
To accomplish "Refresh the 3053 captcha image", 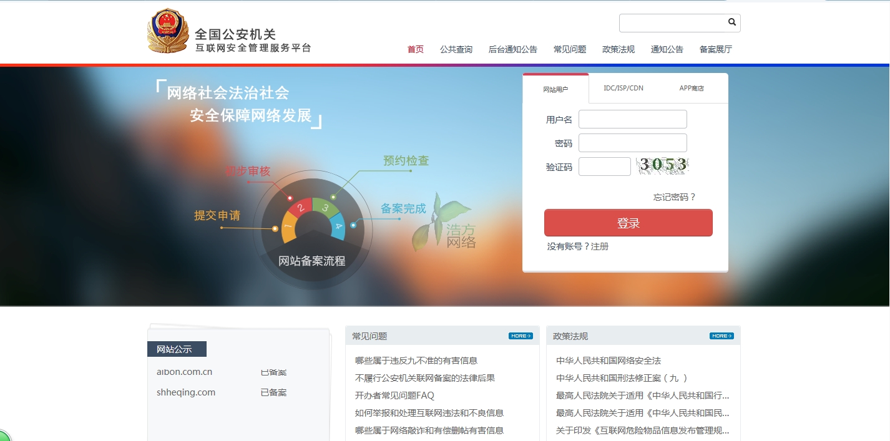I will (x=662, y=165).
